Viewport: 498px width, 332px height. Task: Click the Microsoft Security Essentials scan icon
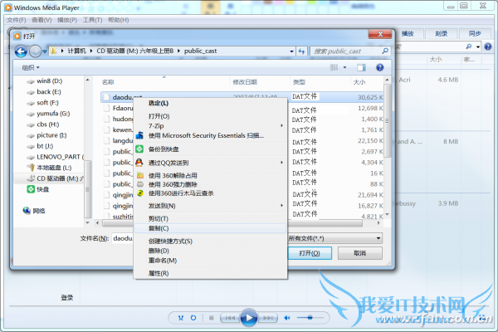tap(139, 135)
